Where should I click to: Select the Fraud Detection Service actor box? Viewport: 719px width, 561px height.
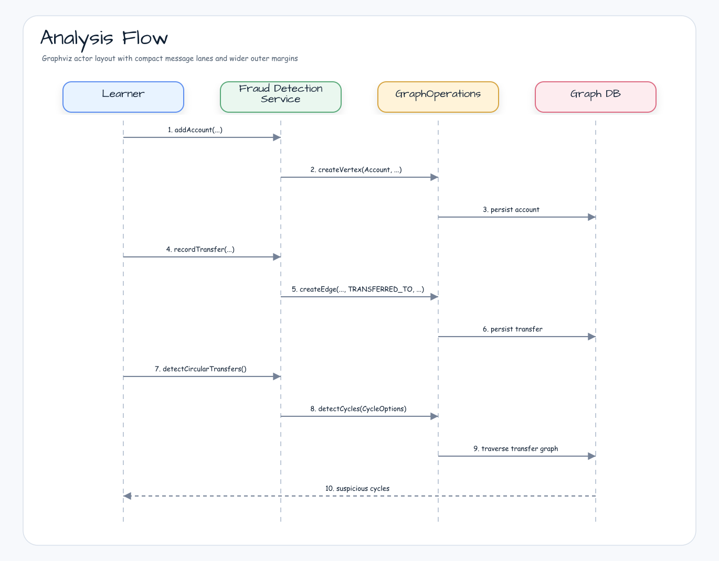tap(281, 97)
